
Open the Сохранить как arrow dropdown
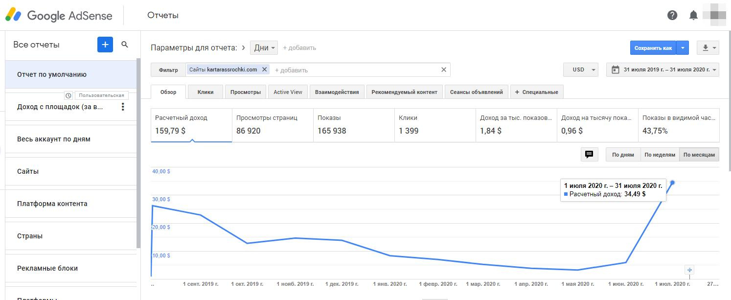tap(683, 48)
